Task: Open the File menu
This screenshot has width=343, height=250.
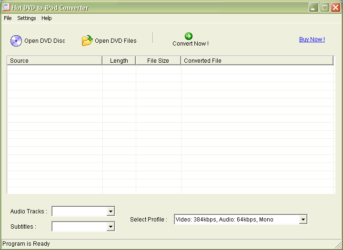Action: [8, 18]
